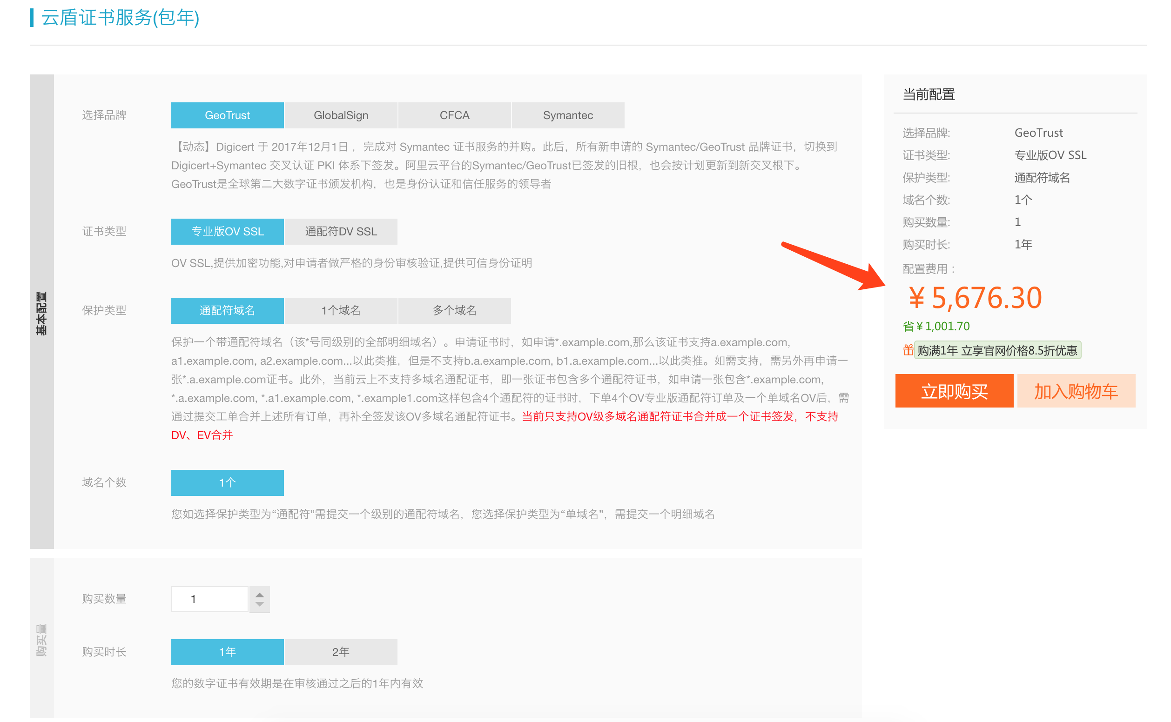The width and height of the screenshot is (1171, 722).
Task: Choose 多个域名 protection type
Action: click(454, 310)
